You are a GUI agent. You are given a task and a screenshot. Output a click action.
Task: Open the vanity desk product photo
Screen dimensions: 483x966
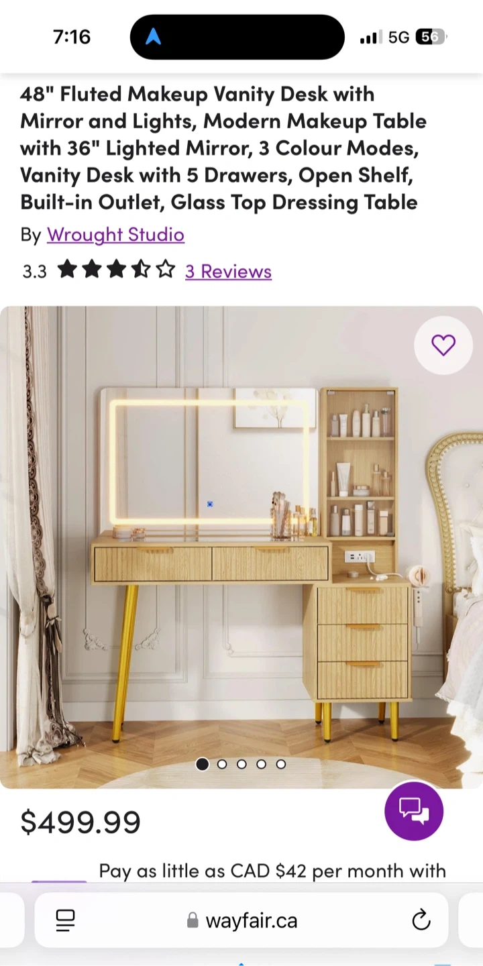pos(241,547)
